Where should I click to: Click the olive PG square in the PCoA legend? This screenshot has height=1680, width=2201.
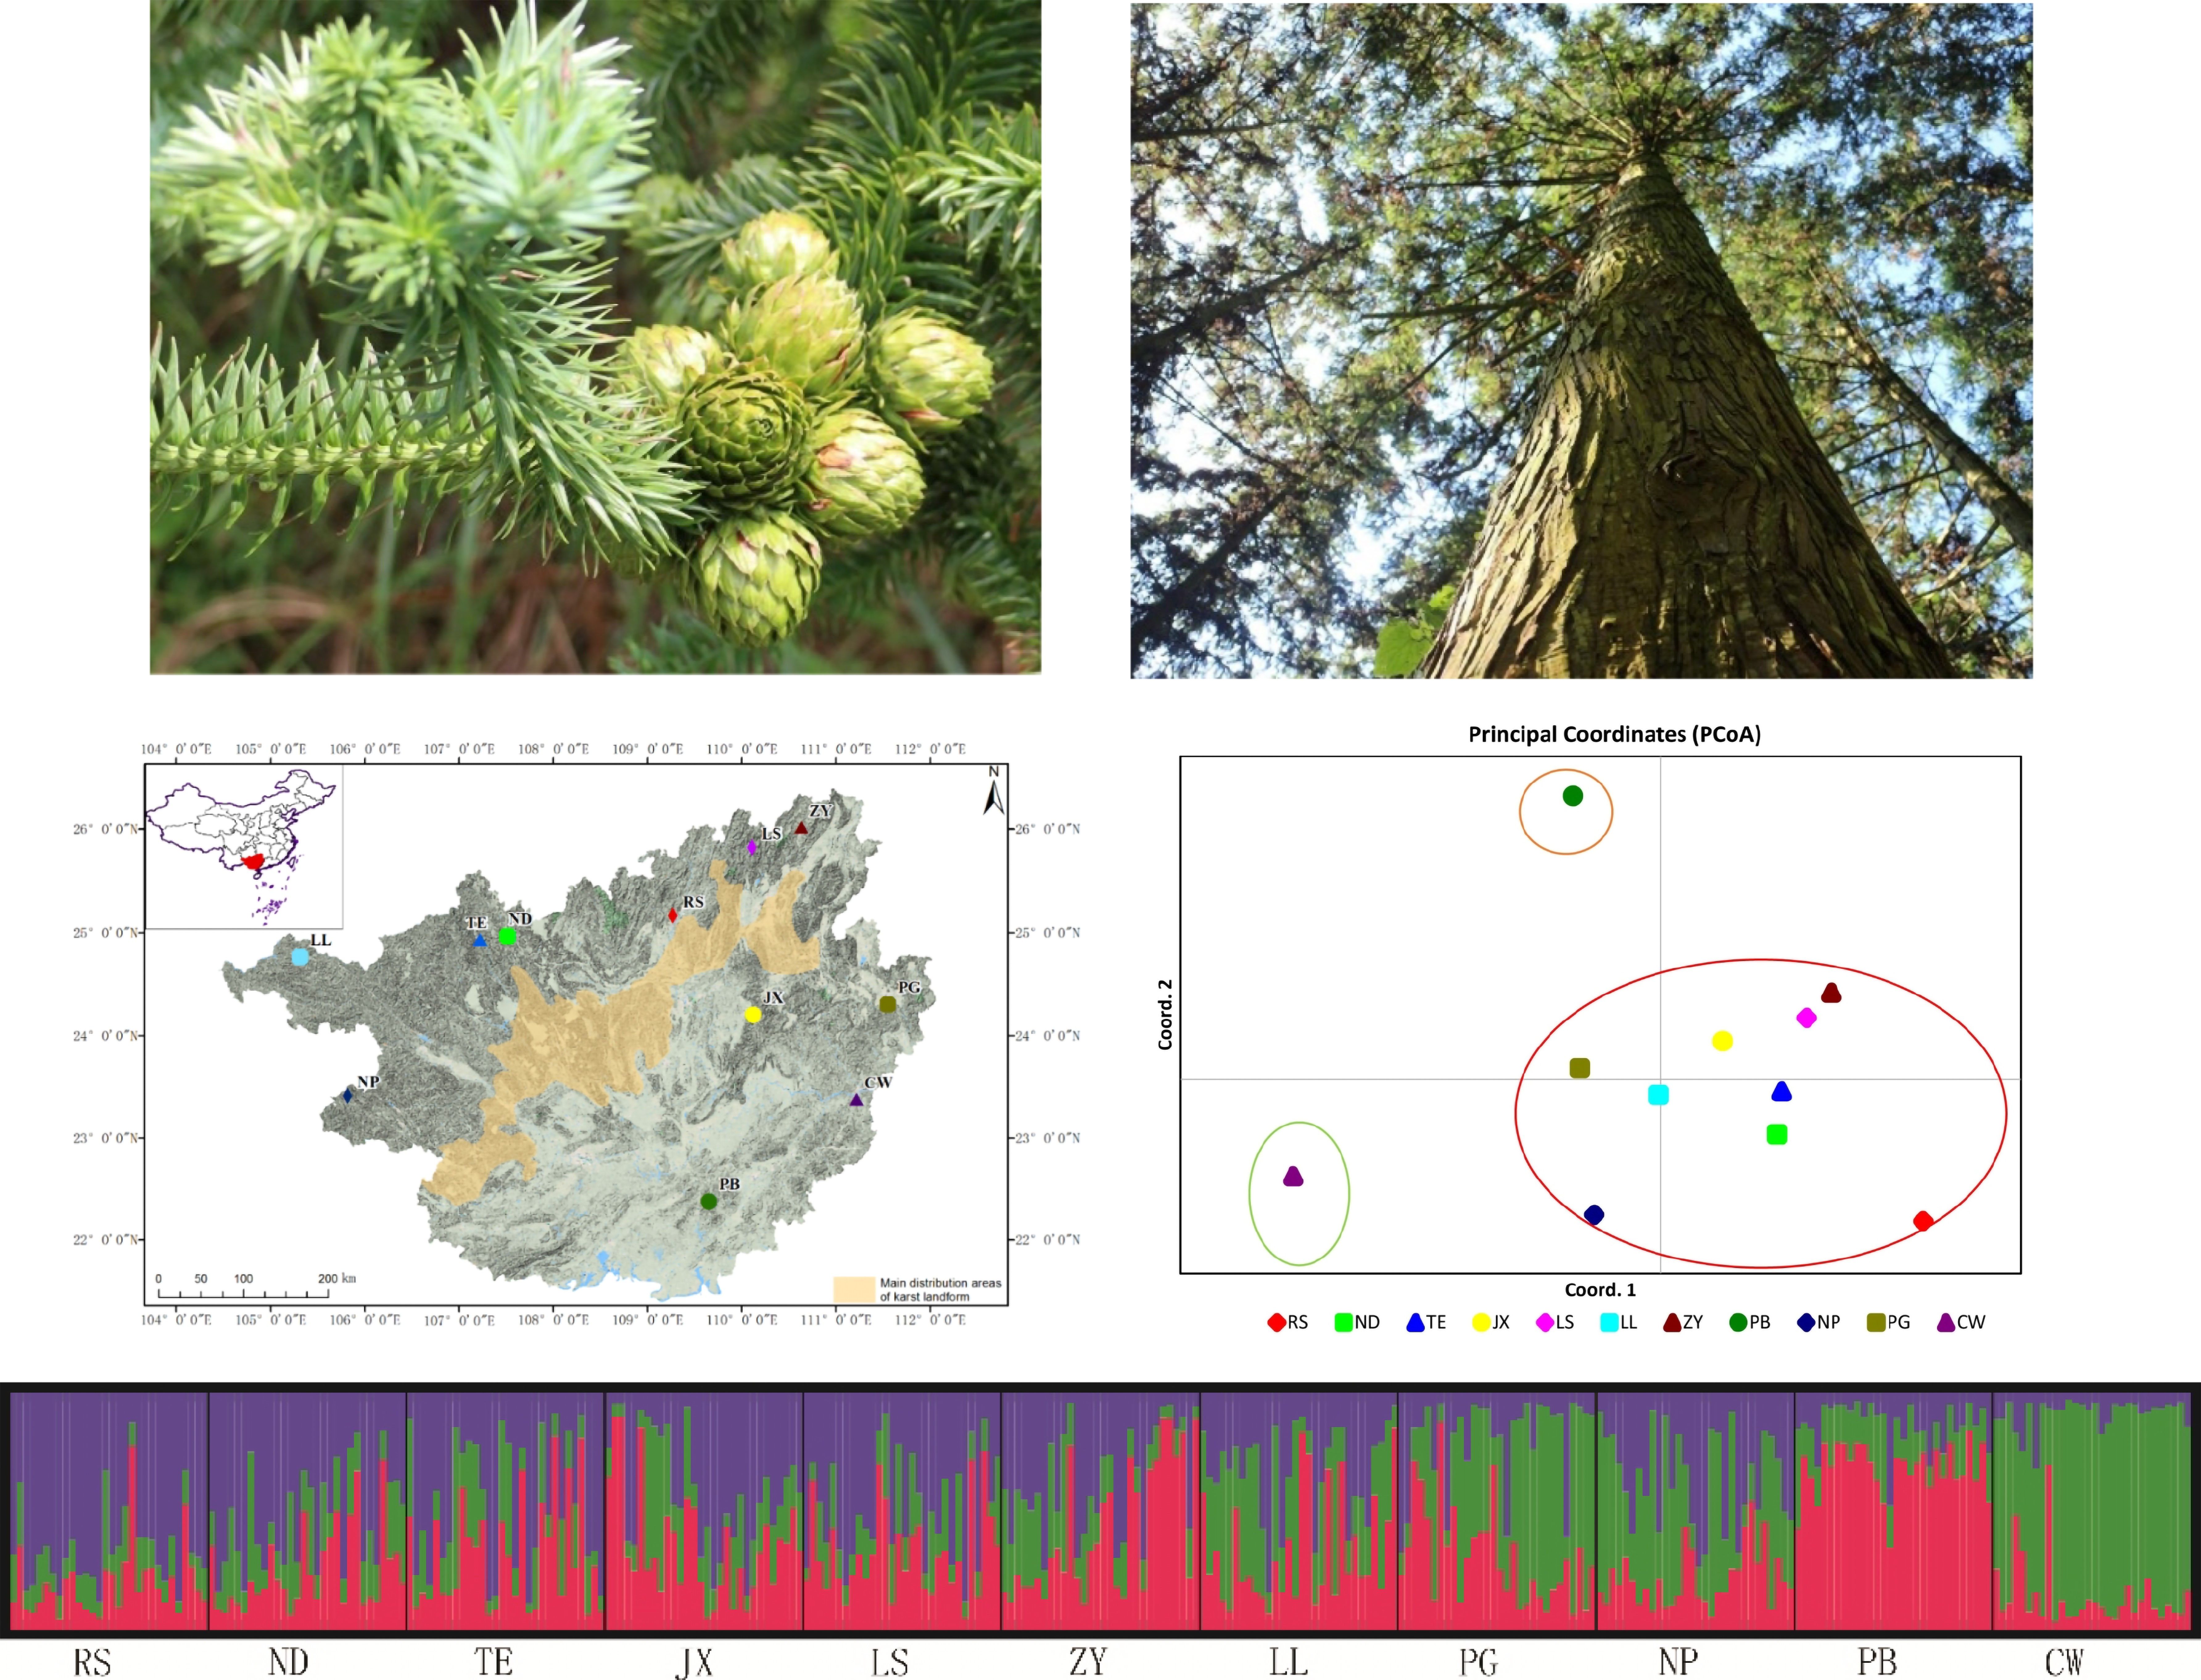[1876, 1322]
